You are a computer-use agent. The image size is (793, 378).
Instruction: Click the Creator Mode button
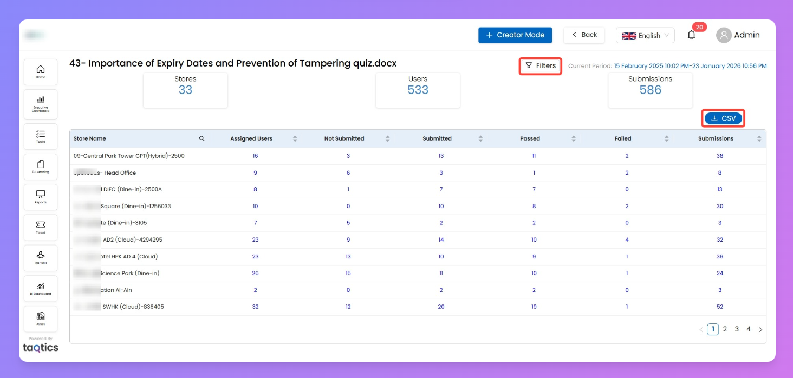click(x=515, y=35)
